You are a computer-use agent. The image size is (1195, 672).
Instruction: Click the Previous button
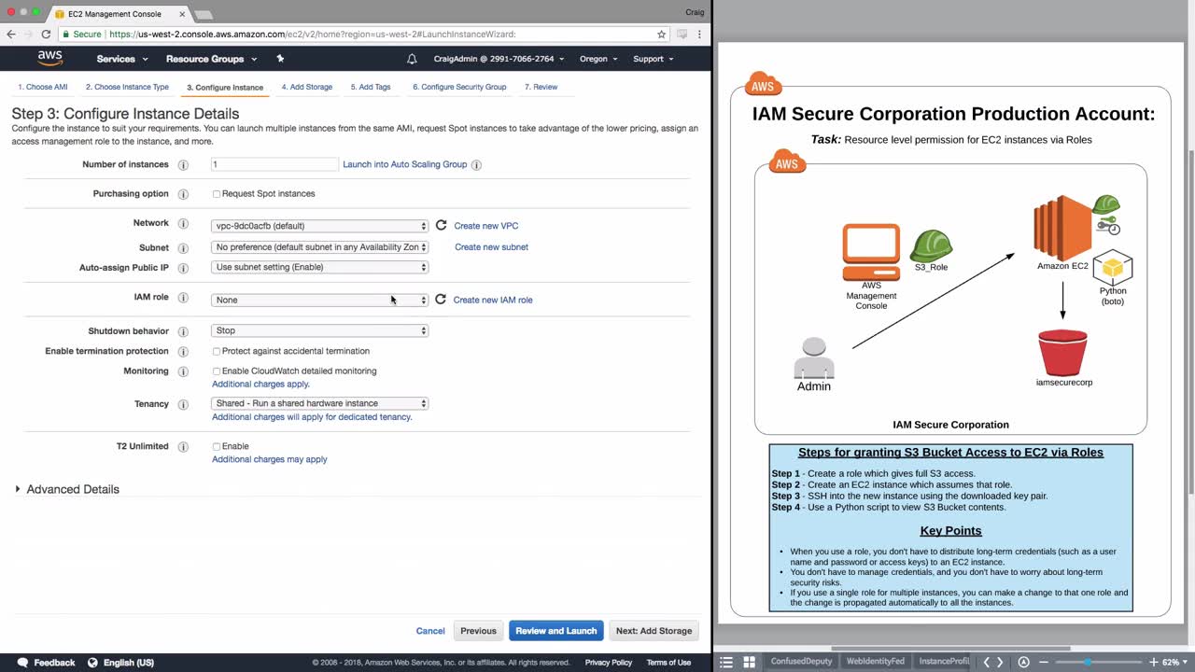pos(478,631)
